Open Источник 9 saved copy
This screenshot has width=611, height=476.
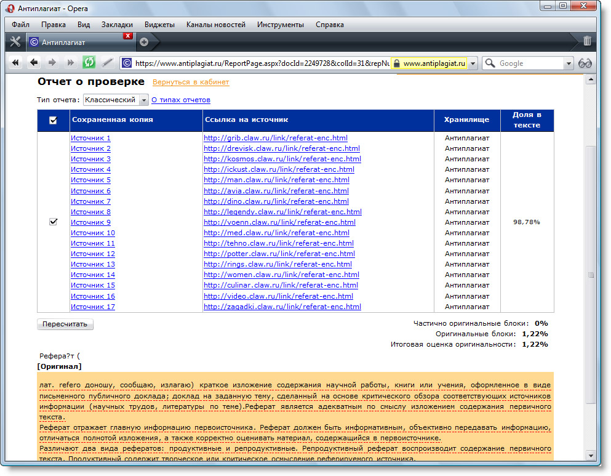coord(90,222)
